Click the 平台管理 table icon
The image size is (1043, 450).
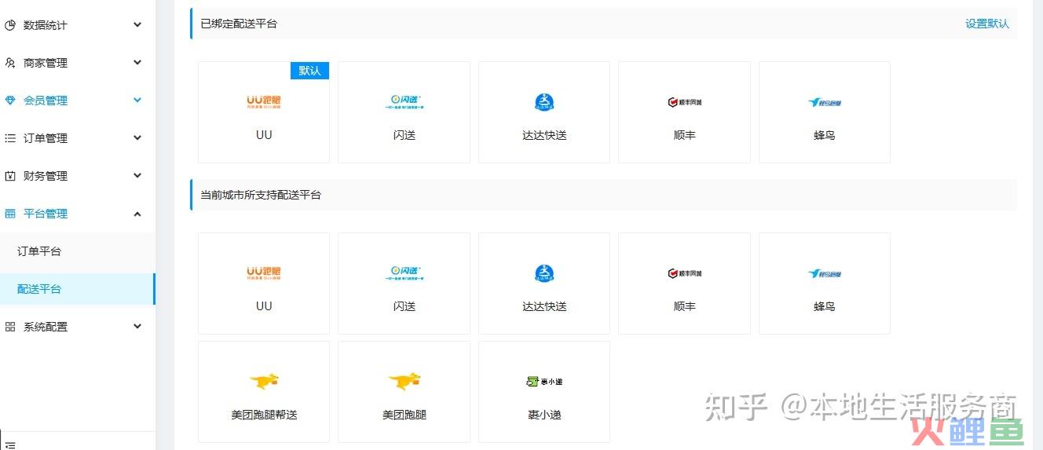(x=10, y=214)
